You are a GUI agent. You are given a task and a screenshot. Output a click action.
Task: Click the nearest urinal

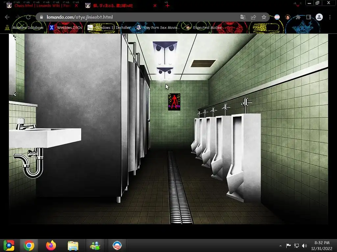[244, 157]
